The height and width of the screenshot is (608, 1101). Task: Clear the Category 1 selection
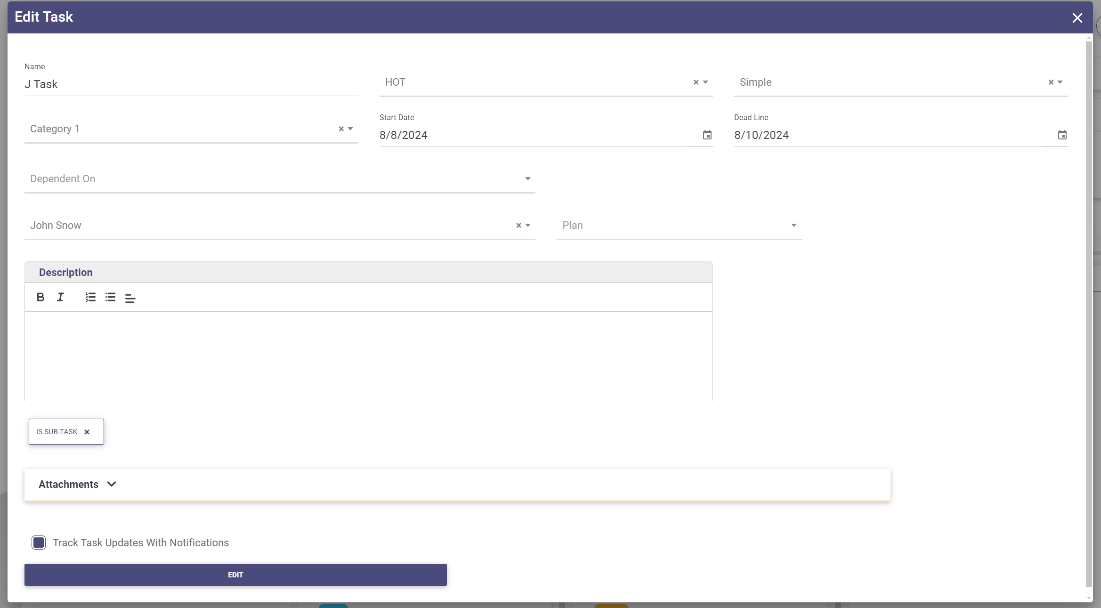(x=341, y=129)
